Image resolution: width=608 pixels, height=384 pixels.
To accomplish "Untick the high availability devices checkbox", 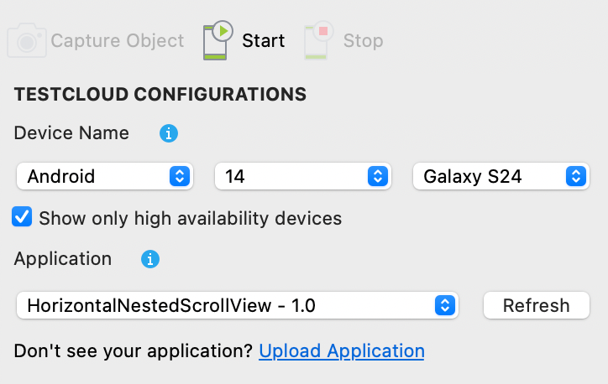I will pyautogui.click(x=23, y=218).
